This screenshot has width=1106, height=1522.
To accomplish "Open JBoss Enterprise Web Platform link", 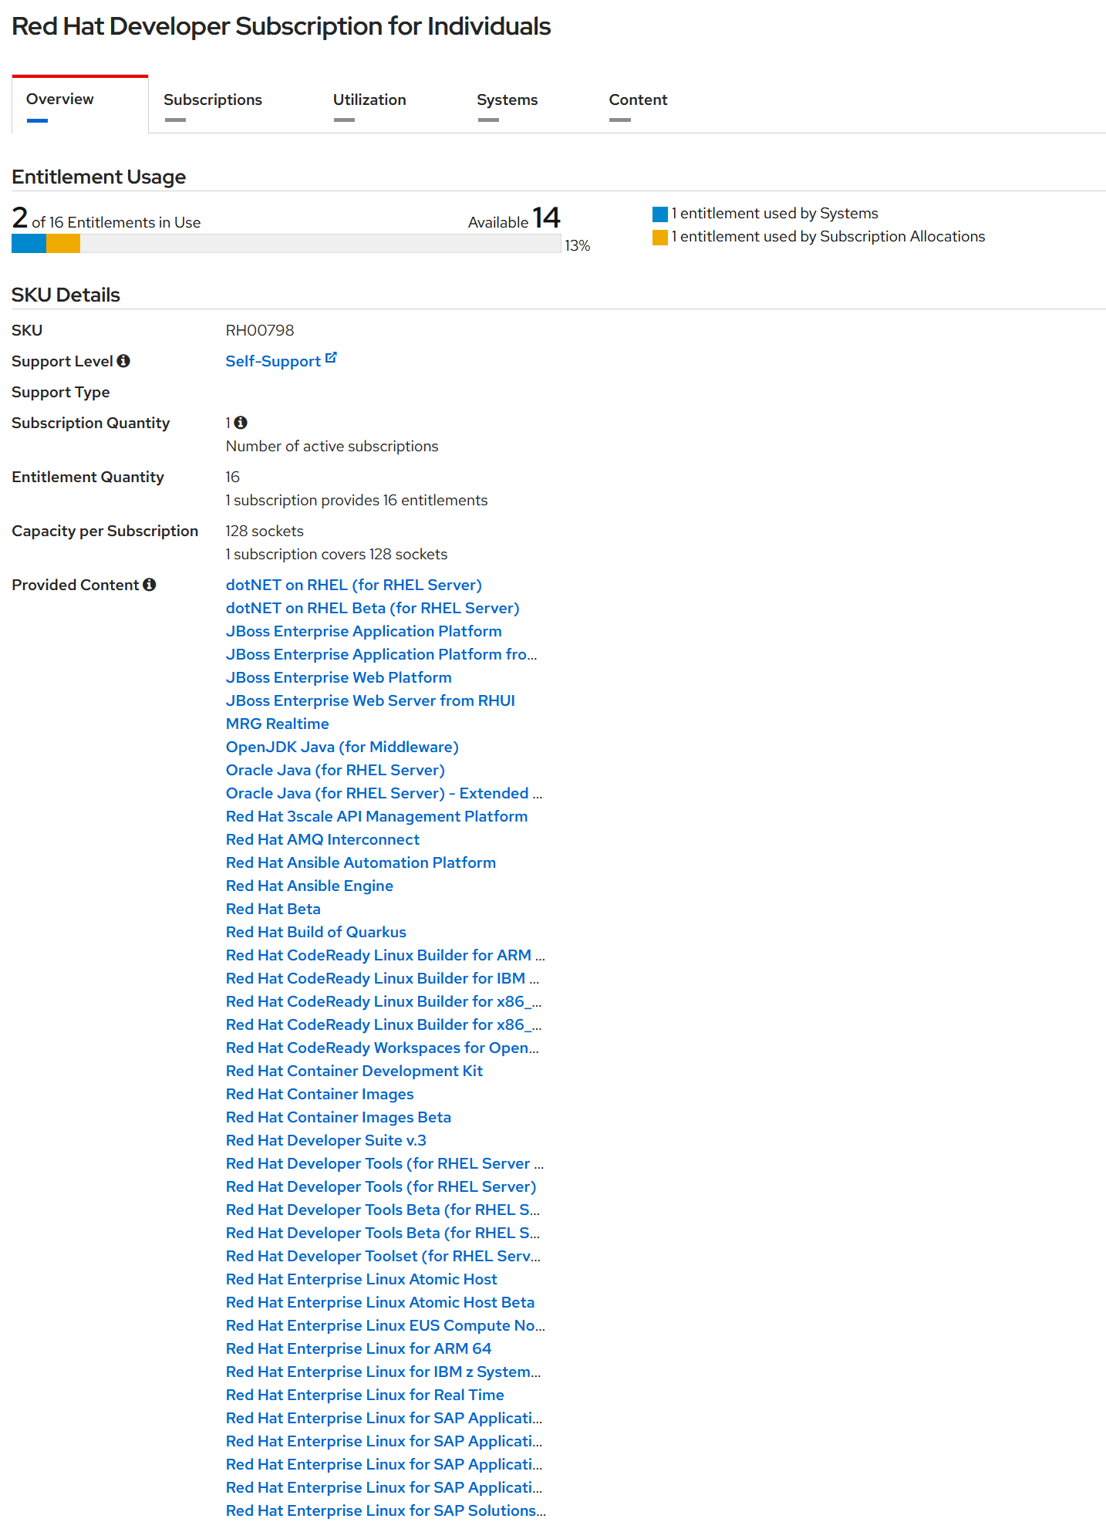I will click(x=339, y=677).
